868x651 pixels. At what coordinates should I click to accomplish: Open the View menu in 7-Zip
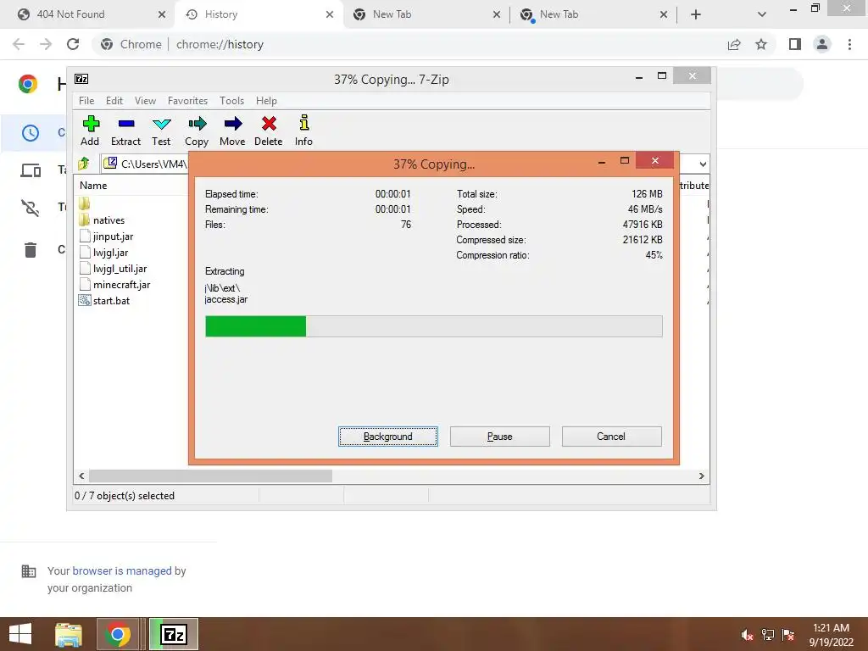point(145,101)
